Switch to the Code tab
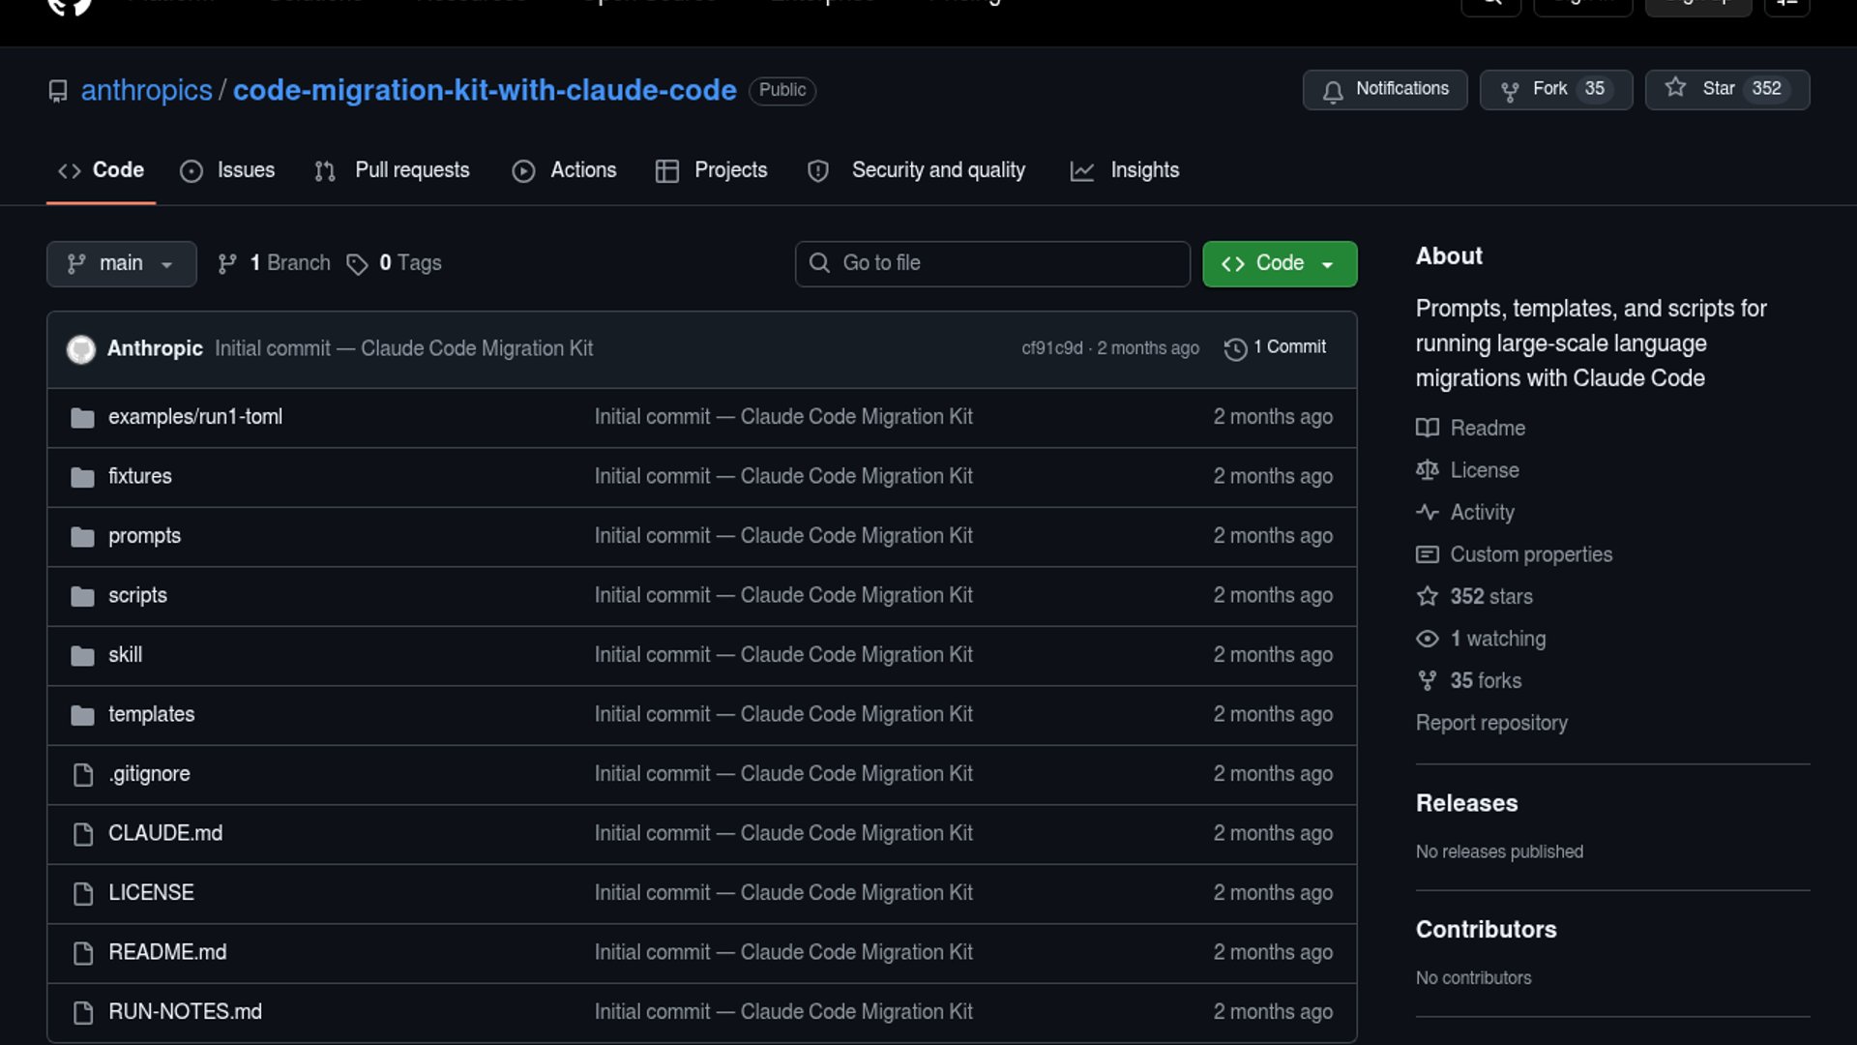Screen dimensions: 1857x1045 coord(101,170)
